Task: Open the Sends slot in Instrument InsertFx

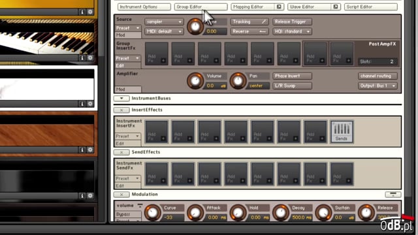Action: point(342,132)
